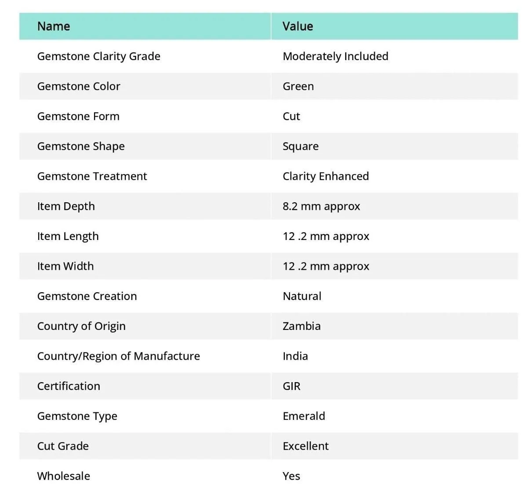Select the Gemstone Form value Cut
The height and width of the screenshot is (487, 530).
291,116
